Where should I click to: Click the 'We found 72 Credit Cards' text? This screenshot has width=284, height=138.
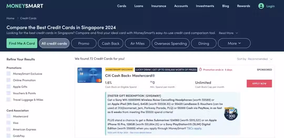(x=100, y=59)
